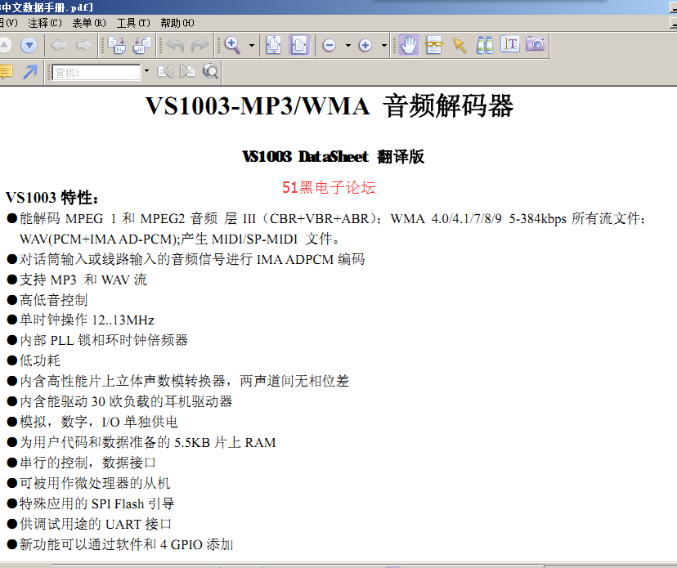Click the subtitle 'VS1003 DataSheet 翻译版'
The height and width of the screenshot is (568, 677).
click(334, 156)
